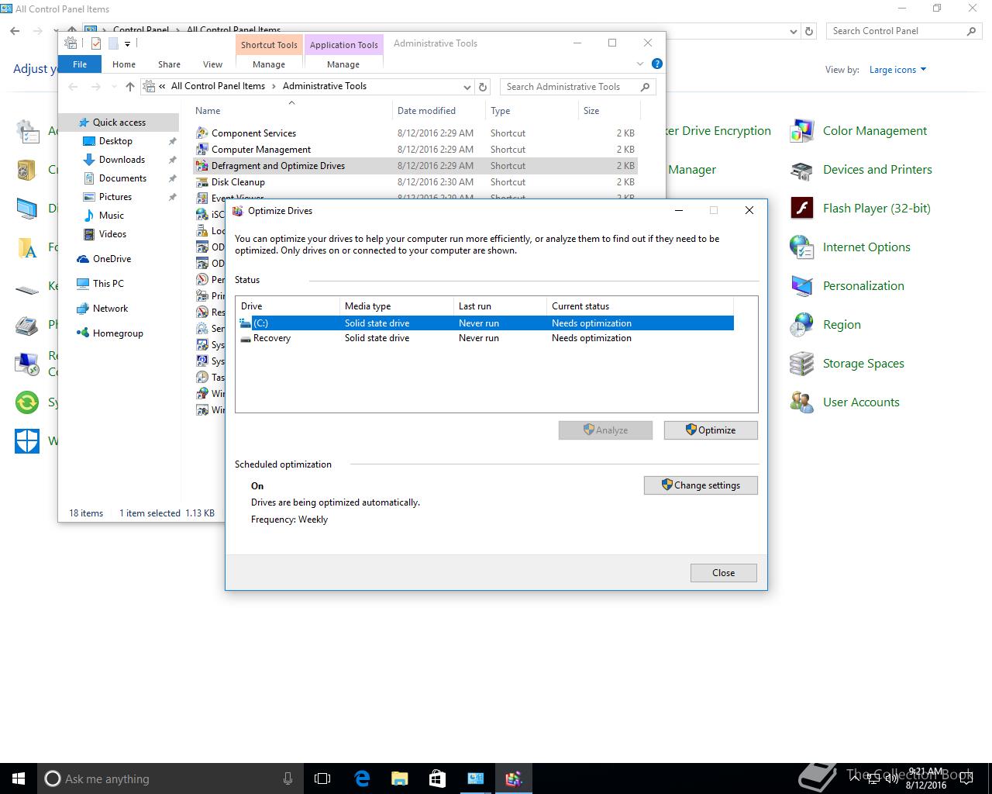Open User Accounts icon
992x794 pixels.
coord(801,402)
